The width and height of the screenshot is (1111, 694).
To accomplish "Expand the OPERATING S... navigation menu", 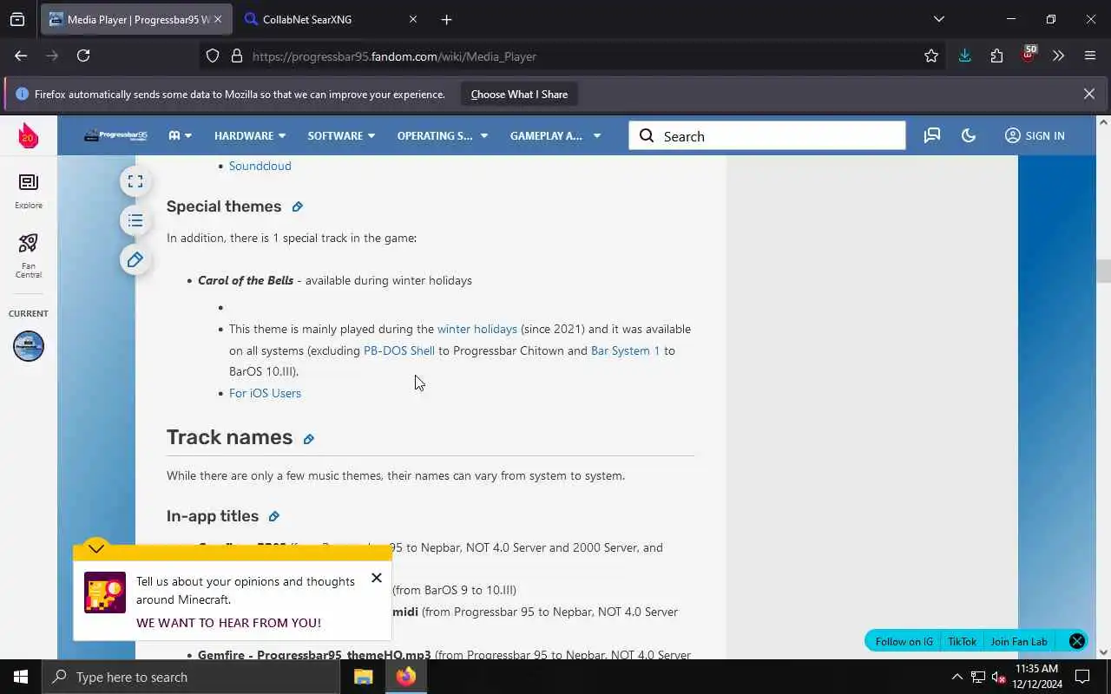I will (443, 135).
